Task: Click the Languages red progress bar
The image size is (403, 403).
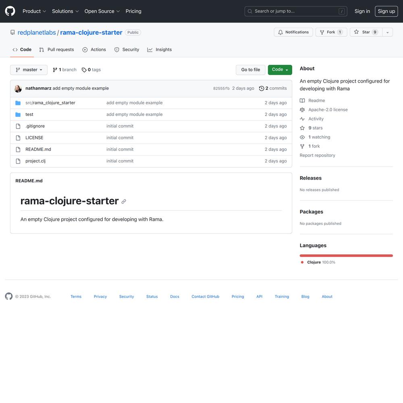Action: 346,256
